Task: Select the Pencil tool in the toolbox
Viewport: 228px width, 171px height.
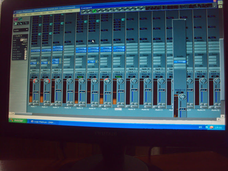Action: 19,23
